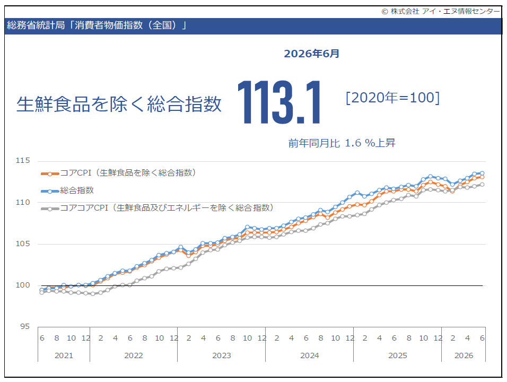Viewport: 507px width, 382px height.
Task: Click the year label 2026 on x-axis
Action: click(464, 355)
